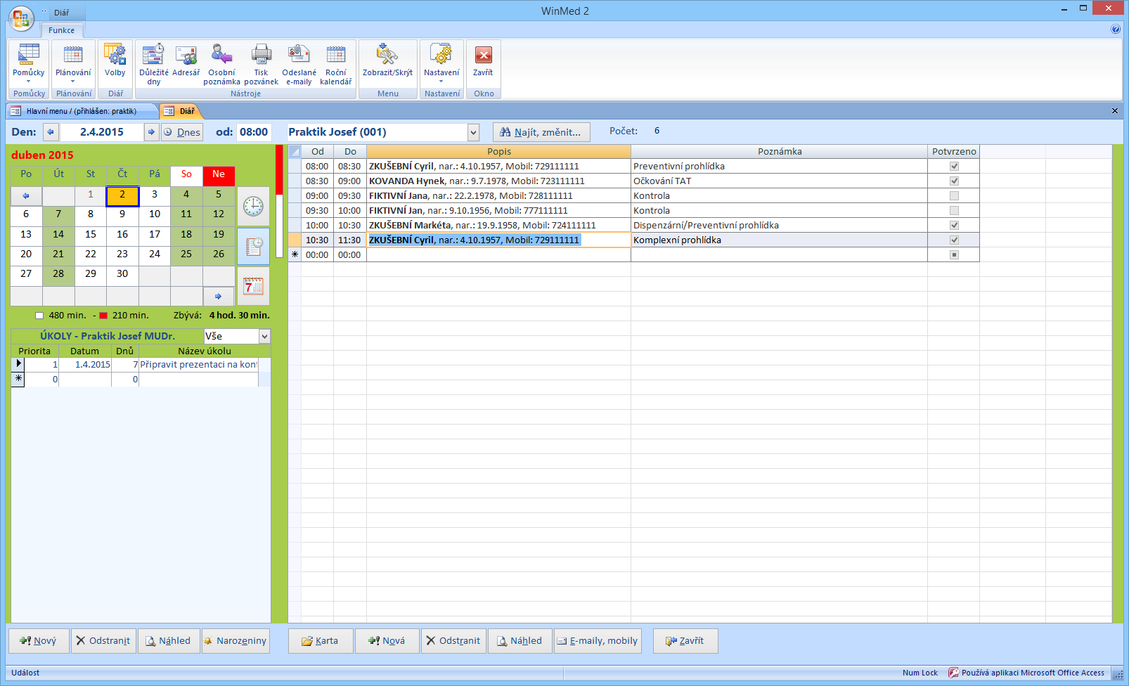Open Roční kalendář tool
The height and width of the screenshot is (686, 1129).
click(x=336, y=63)
